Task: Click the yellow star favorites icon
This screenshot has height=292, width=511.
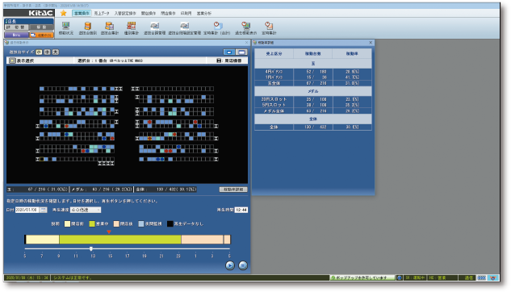Action: [64, 13]
